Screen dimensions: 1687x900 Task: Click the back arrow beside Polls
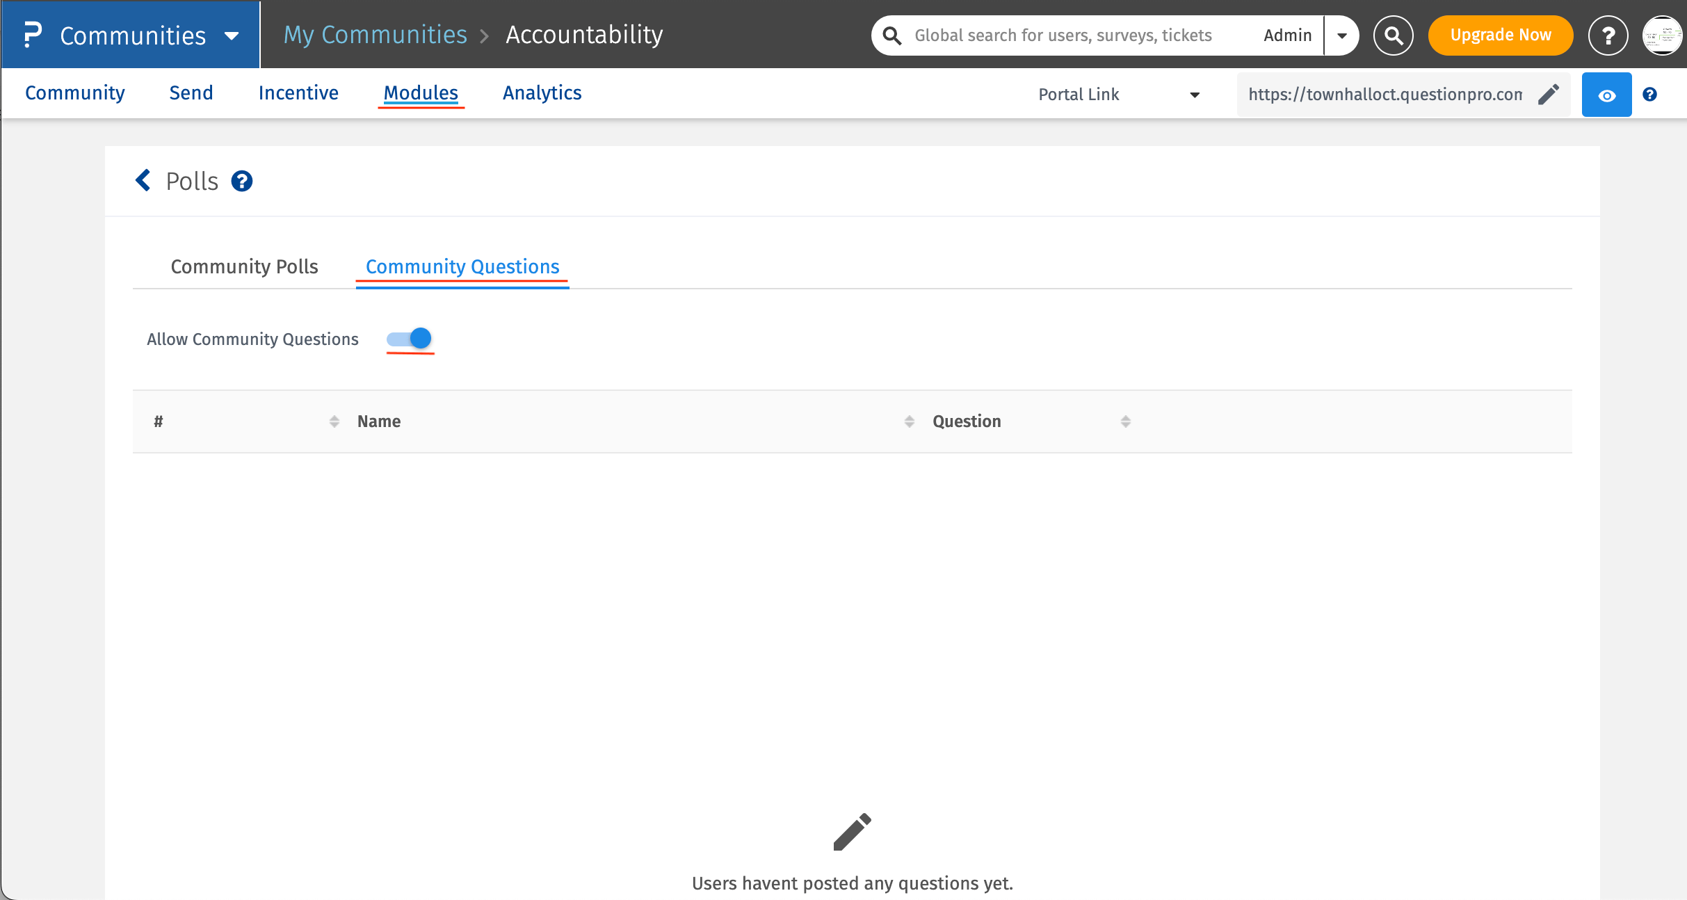click(143, 181)
